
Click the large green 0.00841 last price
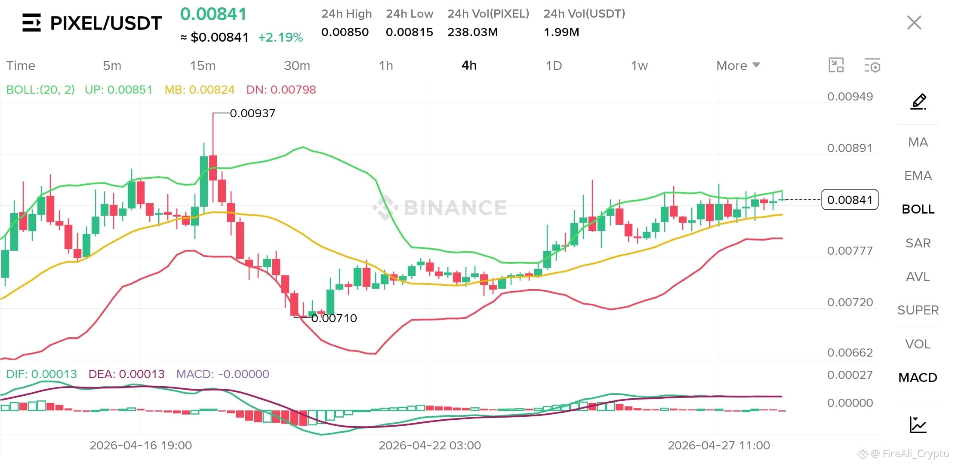click(x=213, y=14)
